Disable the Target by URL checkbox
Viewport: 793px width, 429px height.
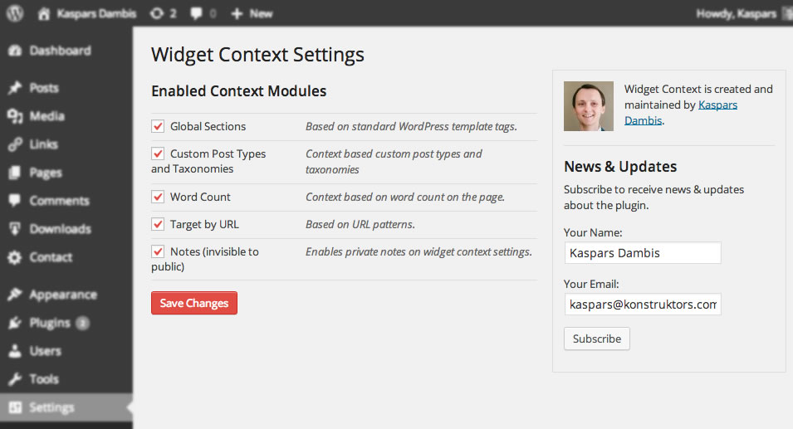[x=158, y=224]
